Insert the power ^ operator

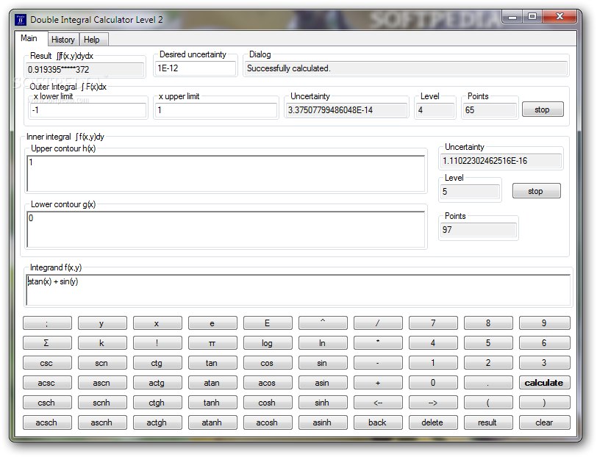point(323,323)
